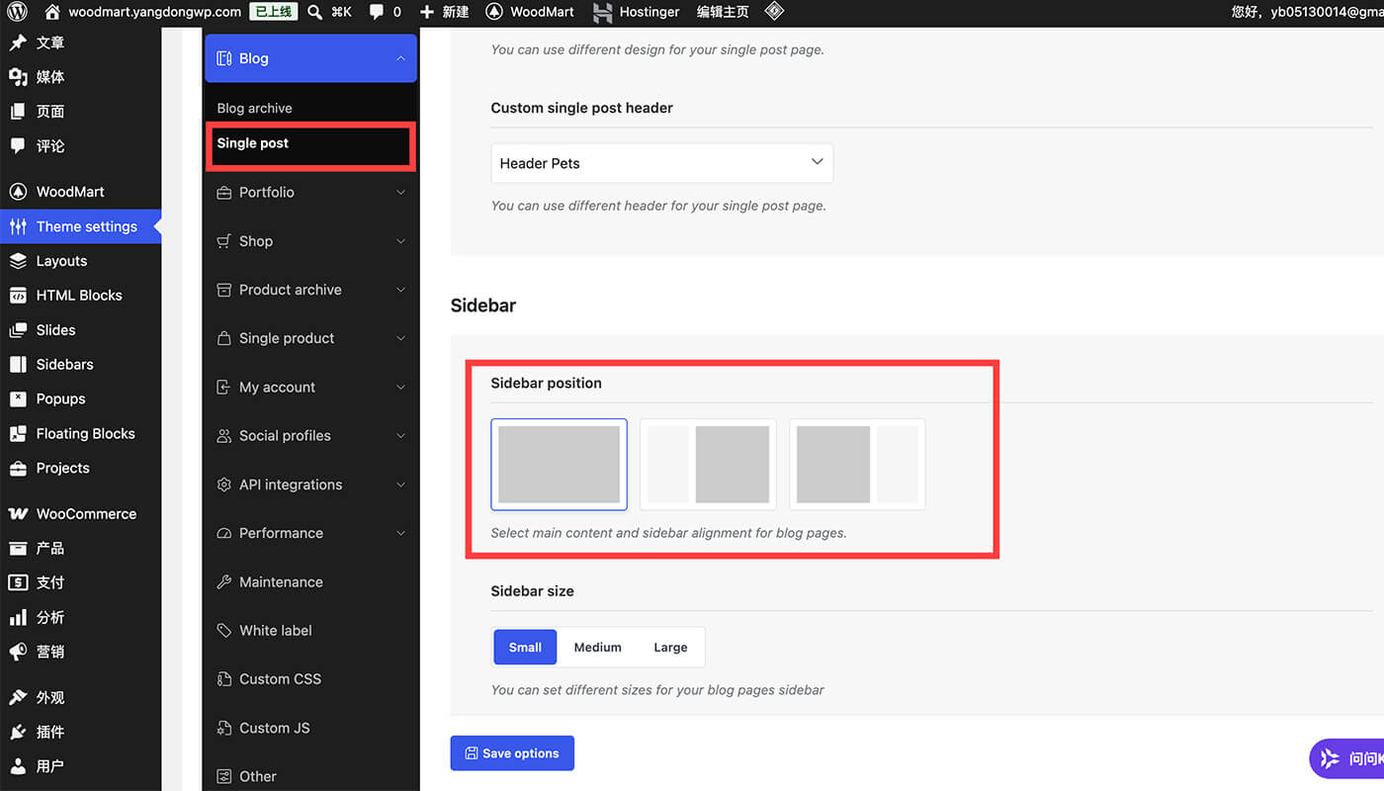Click the 分析 bar chart icon
This screenshot has width=1384, height=791.
click(x=18, y=617)
